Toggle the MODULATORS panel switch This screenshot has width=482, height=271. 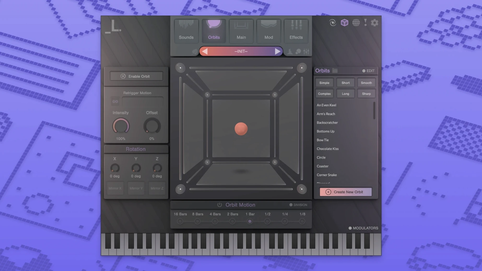tap(363, 228)
